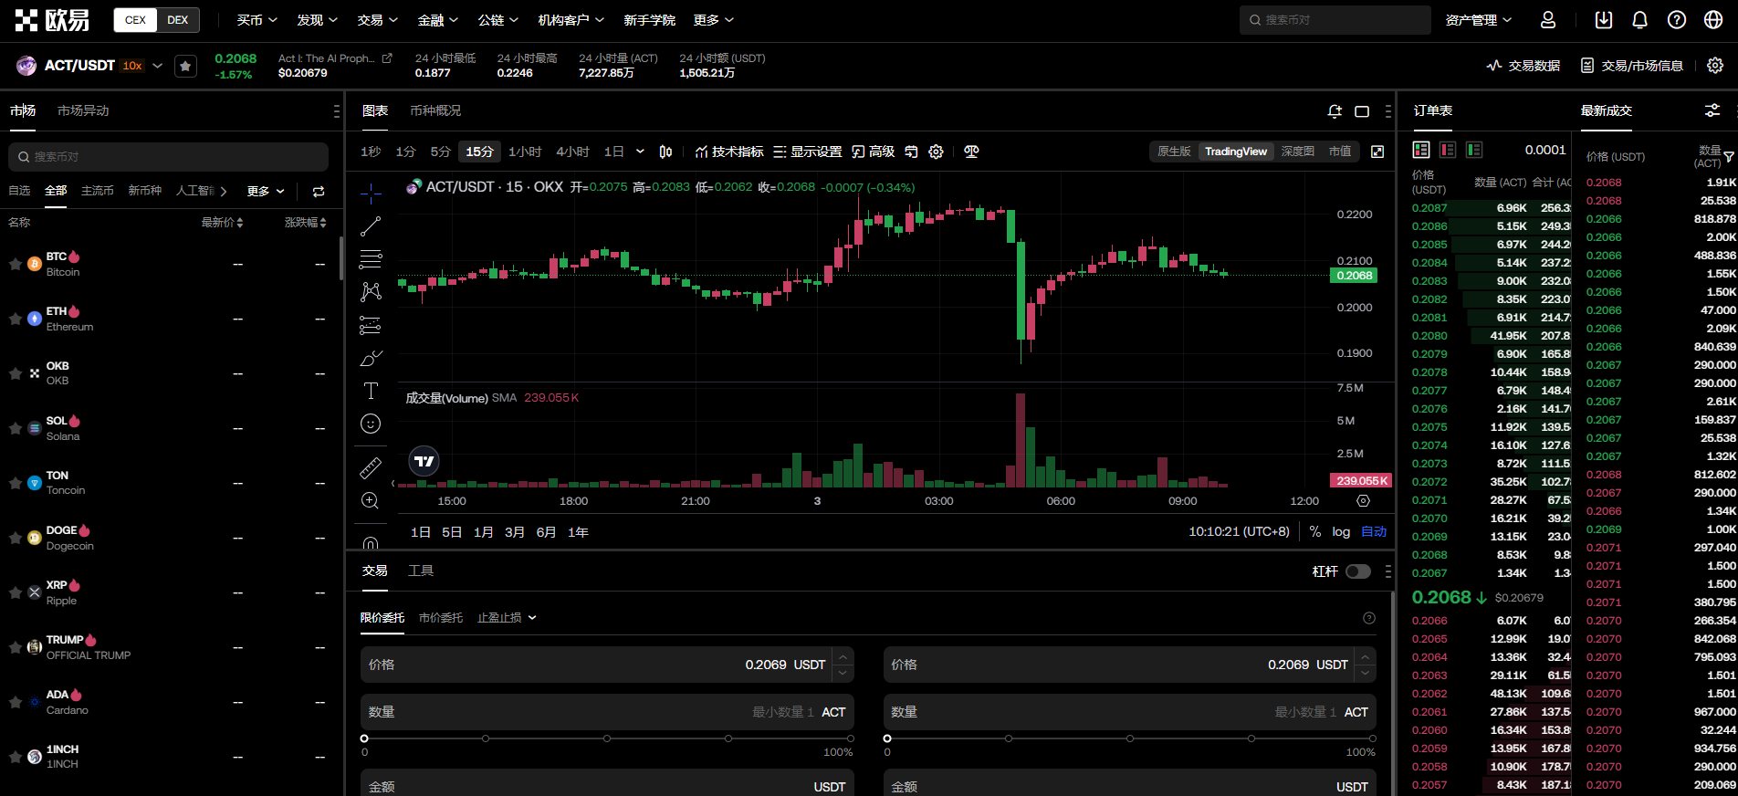Select the 1小时 timeframe
Image resolution: width=1738 pixels, height=796 pixels.
525,152
